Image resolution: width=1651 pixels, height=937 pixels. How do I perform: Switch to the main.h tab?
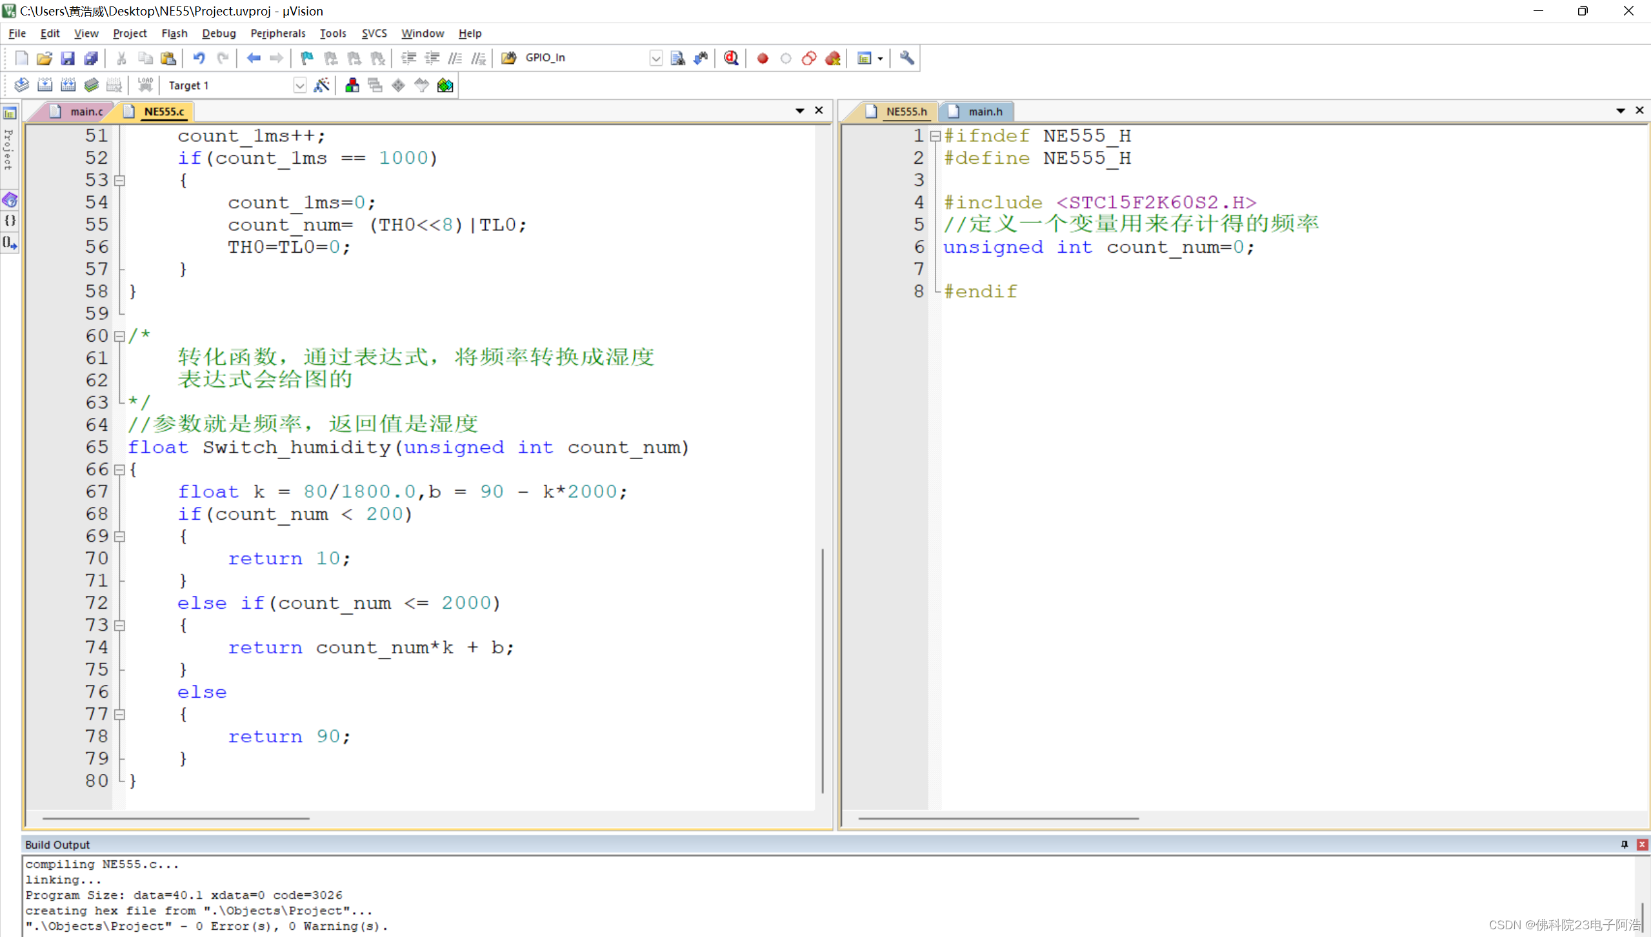click(x=984, y=112)
